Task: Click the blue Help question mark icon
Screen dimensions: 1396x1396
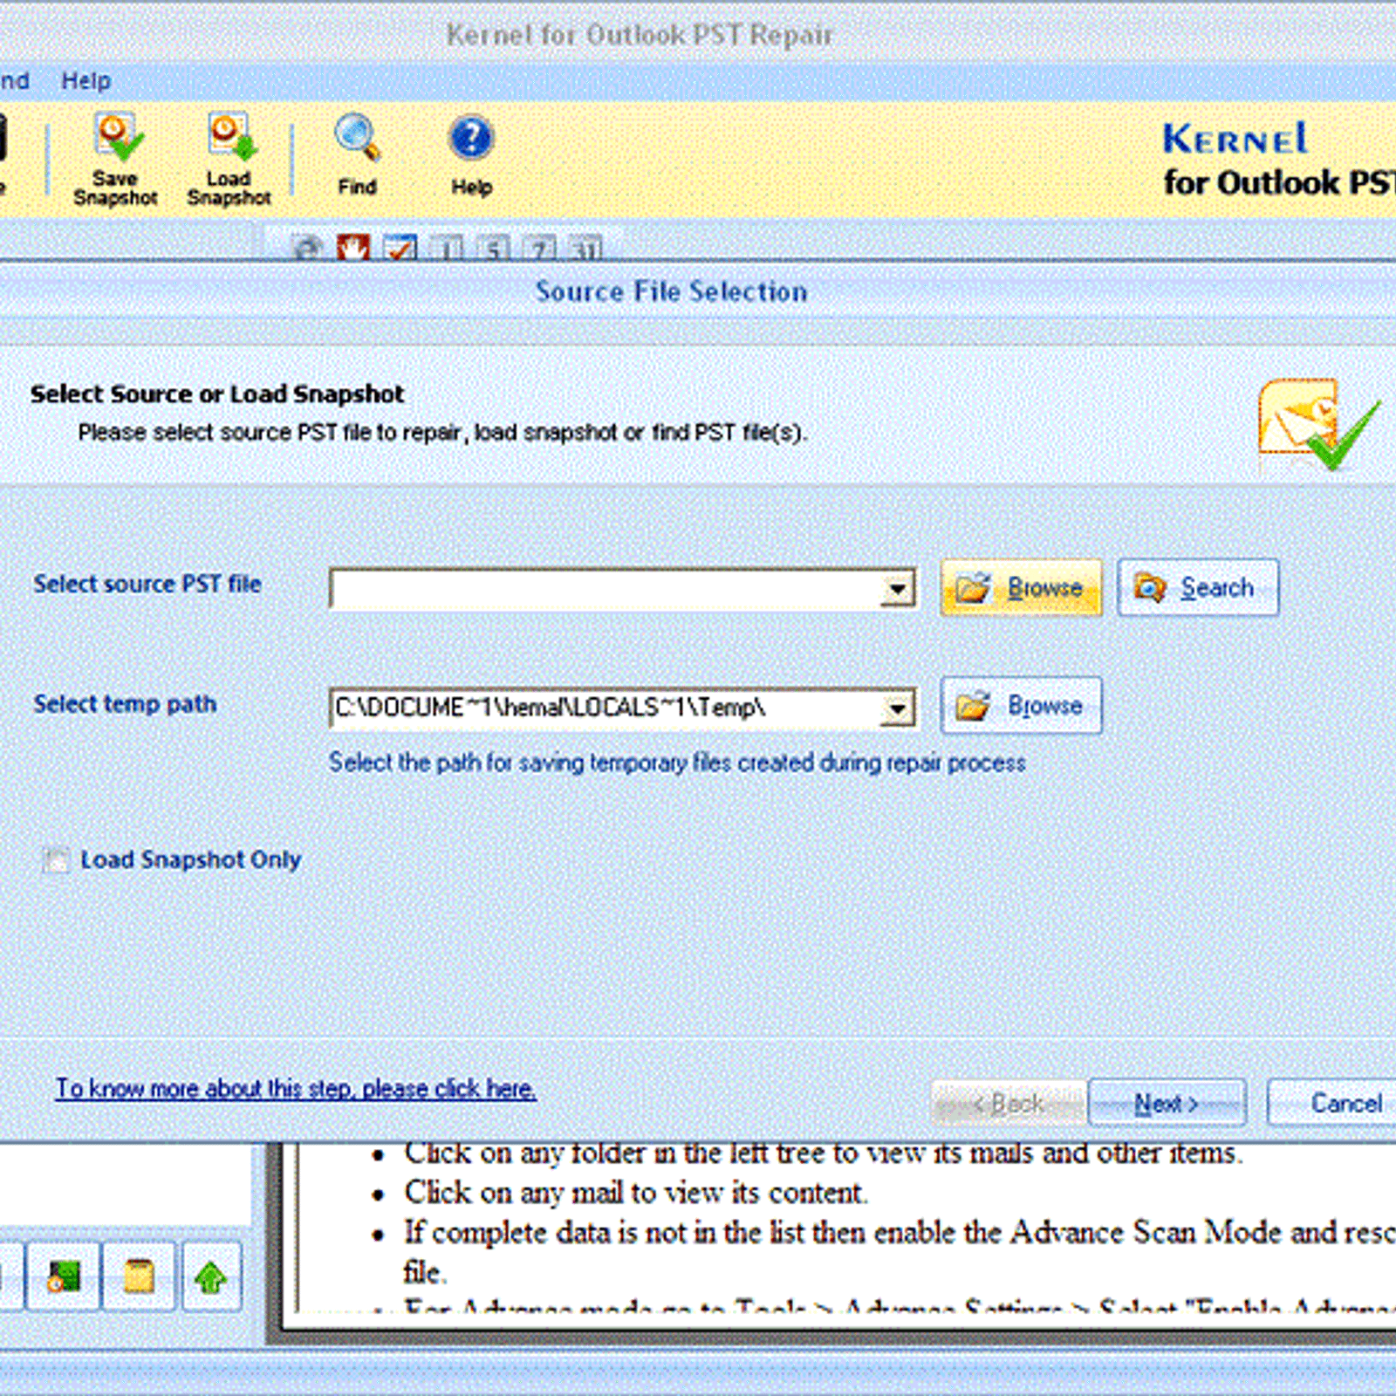Action: pyautogui.click(x=471, y=155)
